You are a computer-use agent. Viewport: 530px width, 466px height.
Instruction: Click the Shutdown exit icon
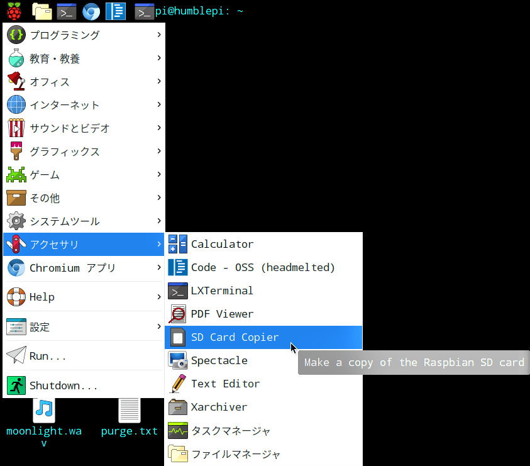point(16,386)
